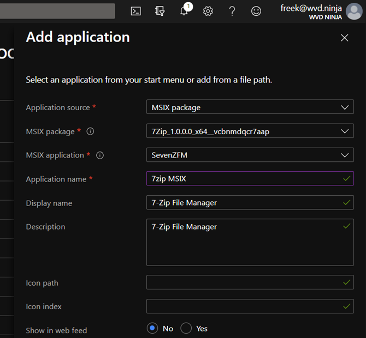Open portal settings gear
The image size is (366, 338).
click(x=208, y=11)
